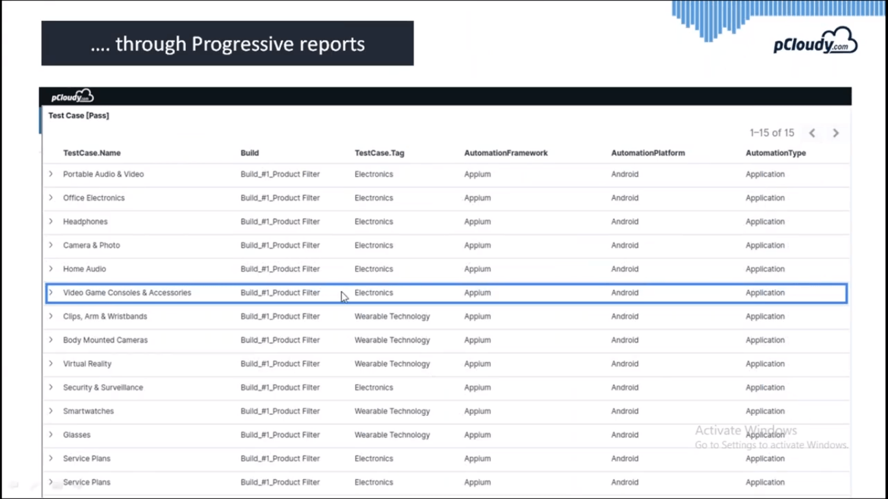Sort by the AutomationFramework column header
This screenshot has width=888, height=499.
(x=506, y=153)
